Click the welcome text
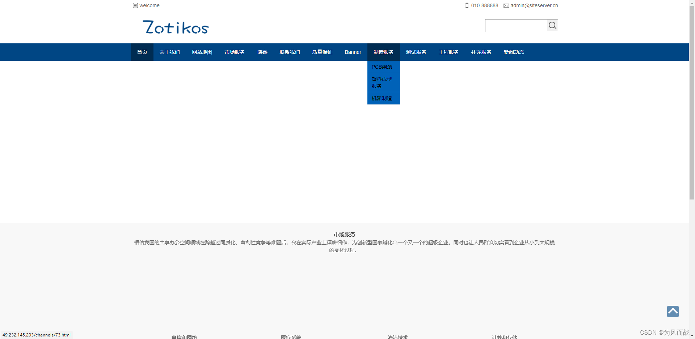Viewport: 695px width, 339px height. pyautogui.click(x=149, y=5)
